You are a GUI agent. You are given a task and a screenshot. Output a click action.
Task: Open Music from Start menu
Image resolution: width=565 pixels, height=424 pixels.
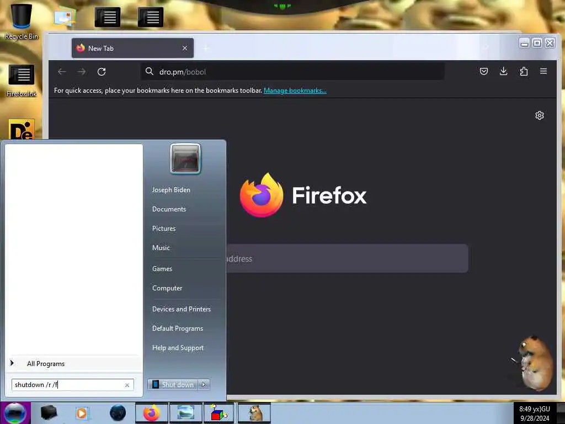click(x=161, y=248)
